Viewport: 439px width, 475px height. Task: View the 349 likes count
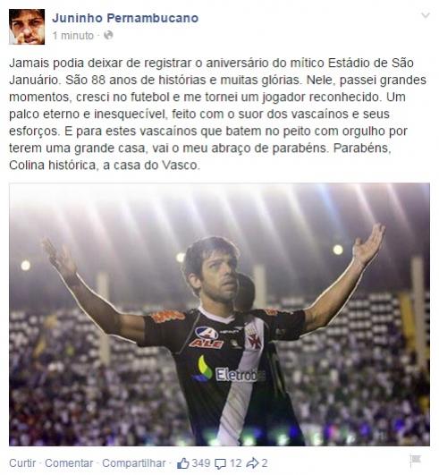tap(201, 462)
